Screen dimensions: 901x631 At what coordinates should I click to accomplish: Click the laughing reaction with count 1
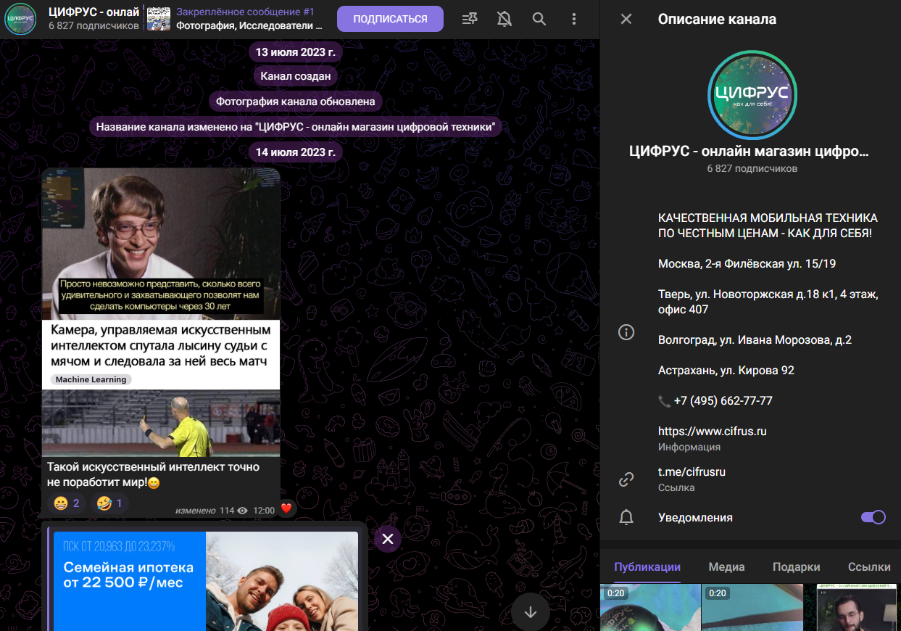click(109, 503)
